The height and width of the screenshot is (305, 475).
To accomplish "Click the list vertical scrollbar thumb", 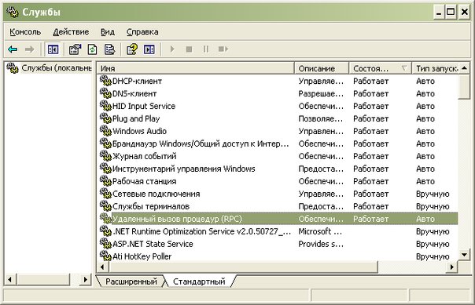I will click(464, 87).
